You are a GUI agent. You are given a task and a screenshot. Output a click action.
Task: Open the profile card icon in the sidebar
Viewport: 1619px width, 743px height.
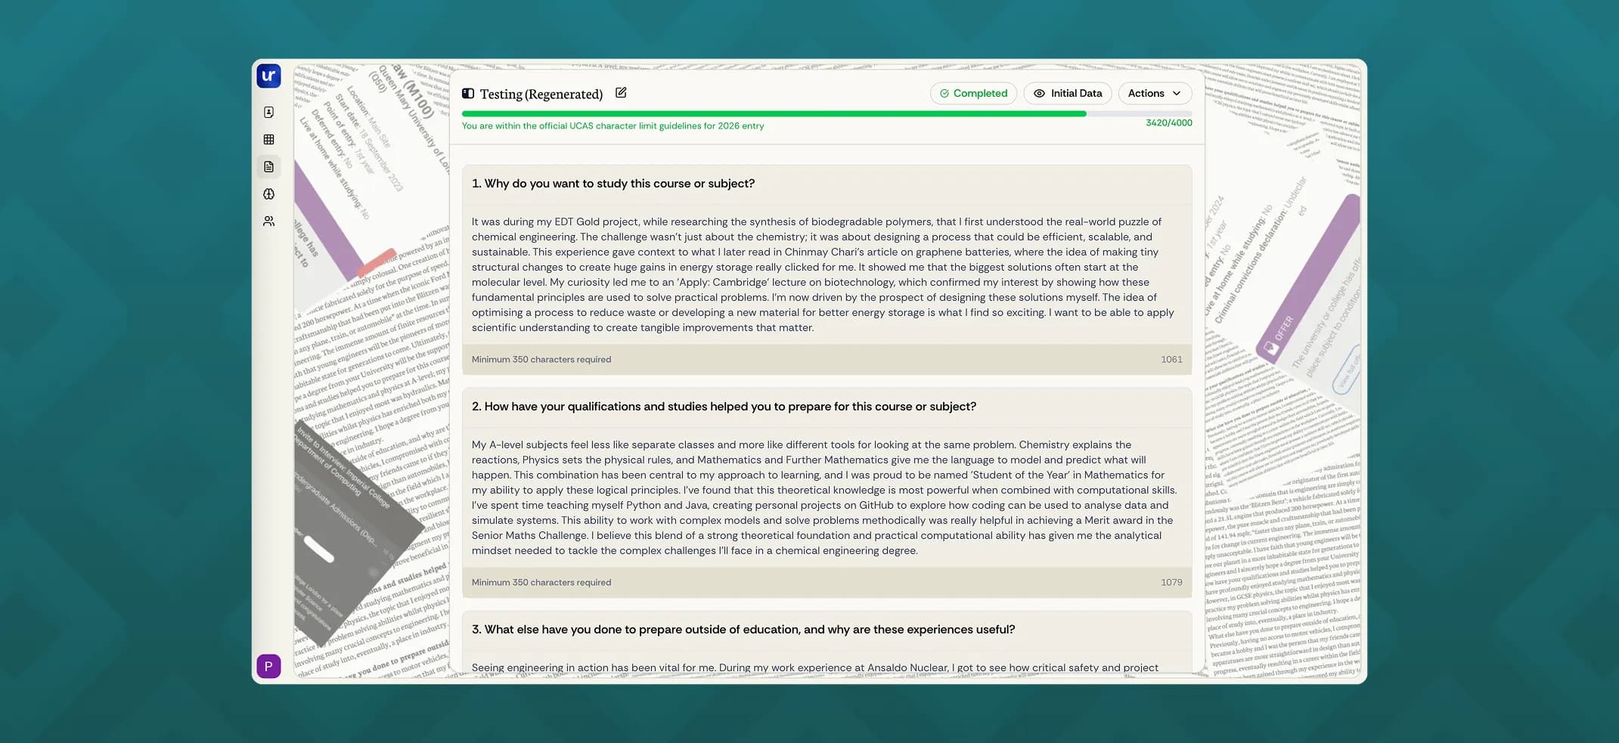click(269, 112)
